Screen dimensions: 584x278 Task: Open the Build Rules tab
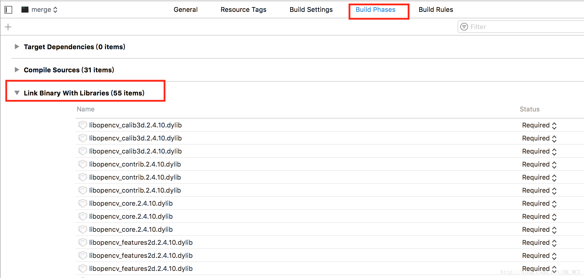[436, 9]
